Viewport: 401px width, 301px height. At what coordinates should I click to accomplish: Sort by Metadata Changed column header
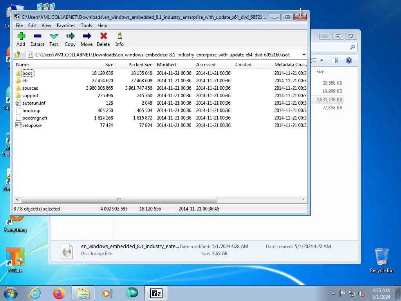click(x=290, y=65)
